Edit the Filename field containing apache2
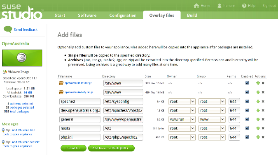This screenshot has height=155, width=278. pos(80,102)
